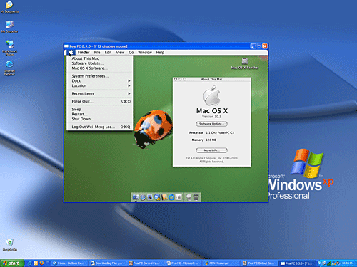Choose Shut Down... from the Apple menu
The width and height of the screenshot is (357, 267).
click(x=99, y=119)
